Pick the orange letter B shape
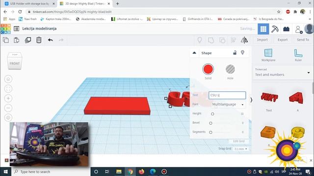The width and height of the screenshot is (314, 176). coord(268,132)
